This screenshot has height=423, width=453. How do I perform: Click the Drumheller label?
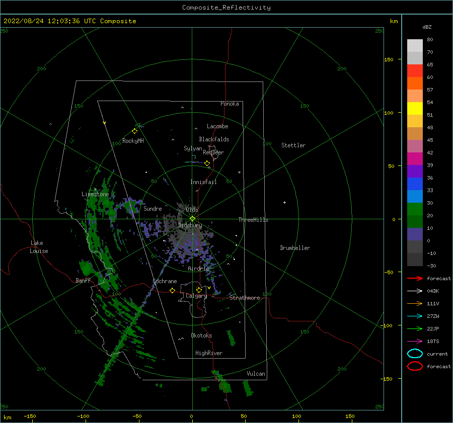click(295, 248)
